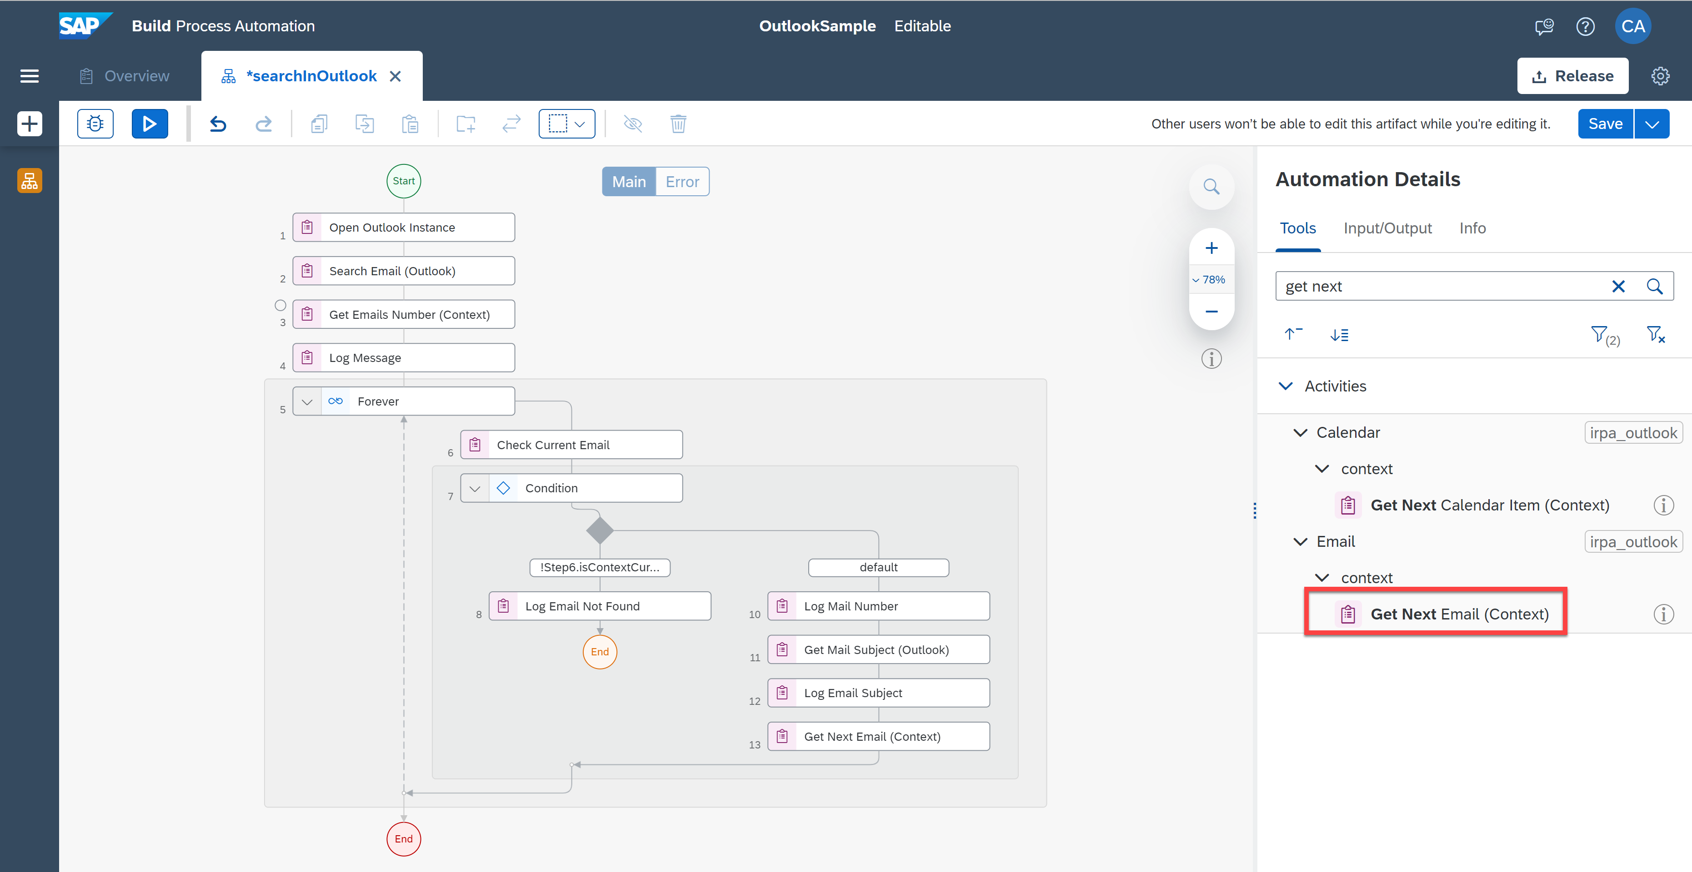
Task: Show info for Get Next Calendar Item
Action: click(1663, 505)
